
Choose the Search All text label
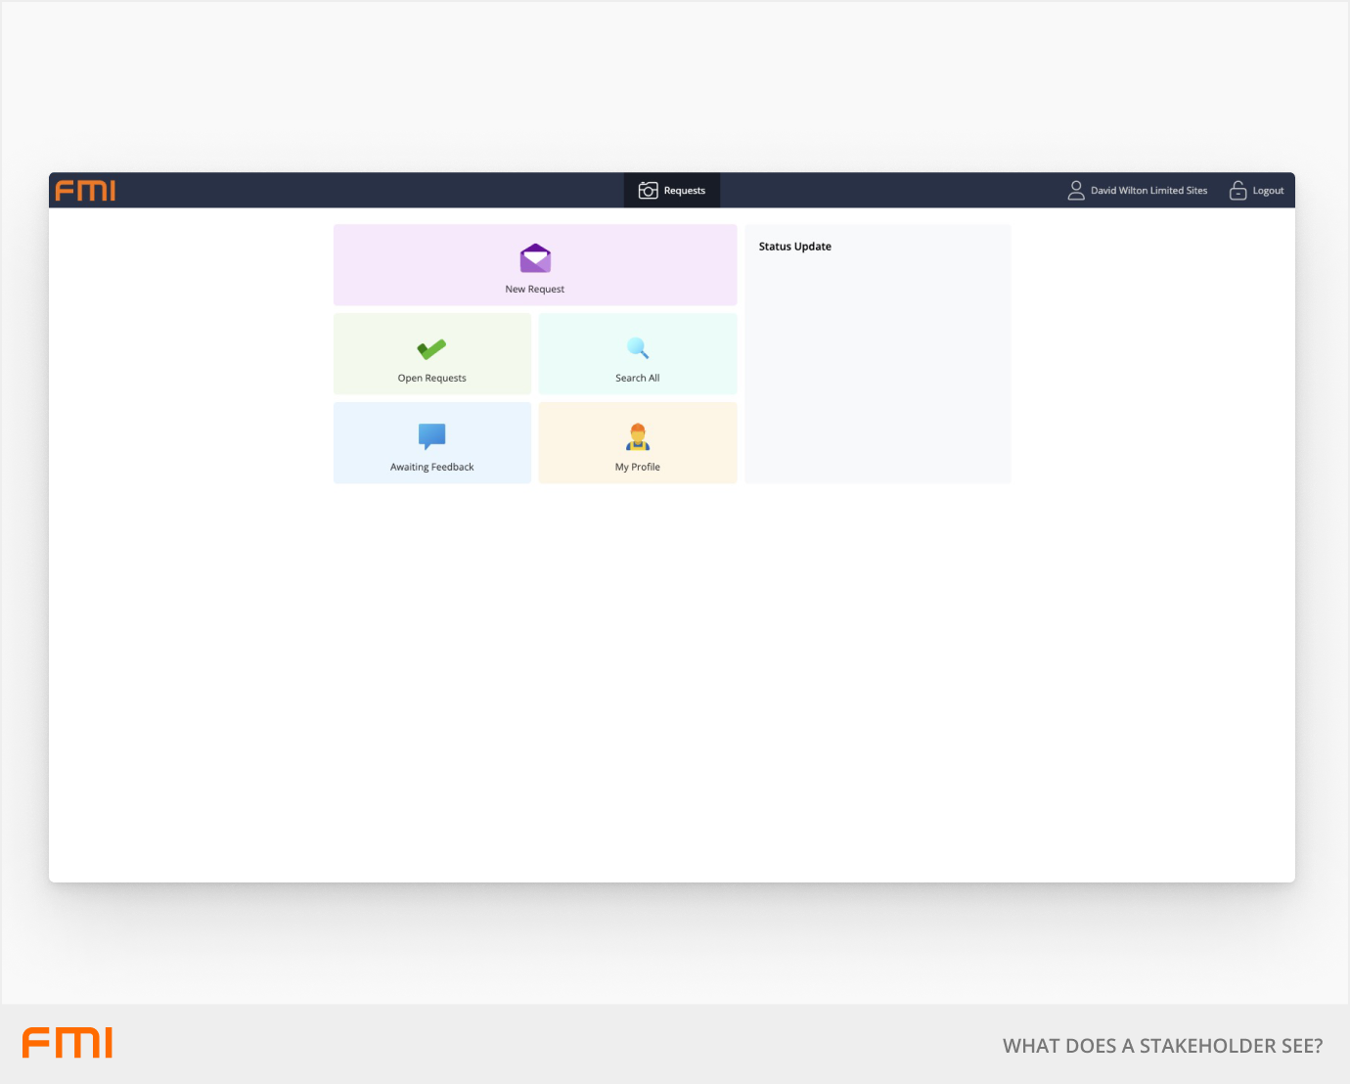coord(638,379)
